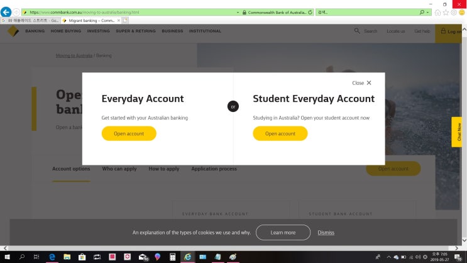Switch to the Google search browser tab
This screenshot has height=263, width=467.
pos(30,21)
